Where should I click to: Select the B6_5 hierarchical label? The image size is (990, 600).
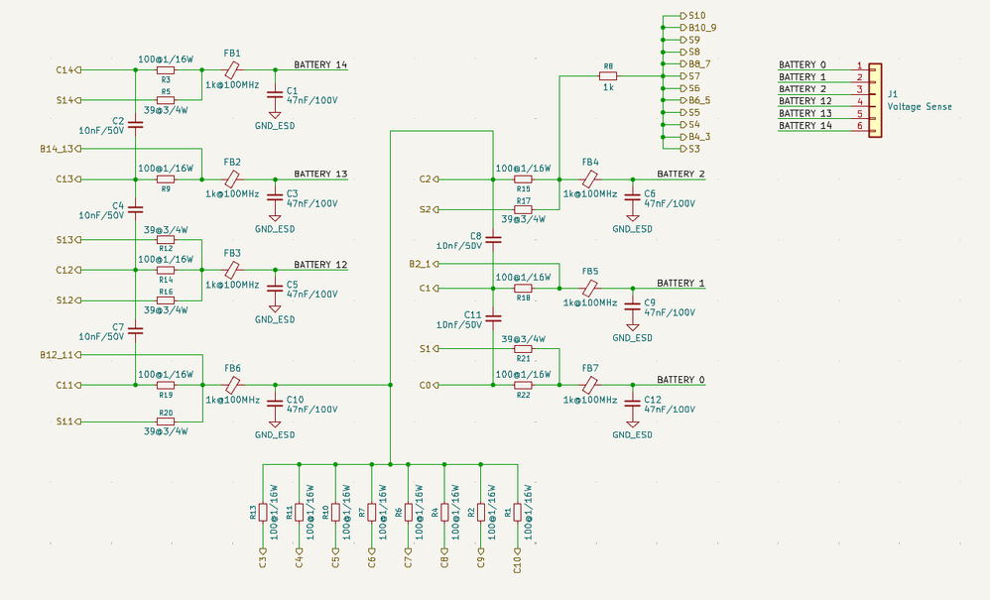click(695, 100)
